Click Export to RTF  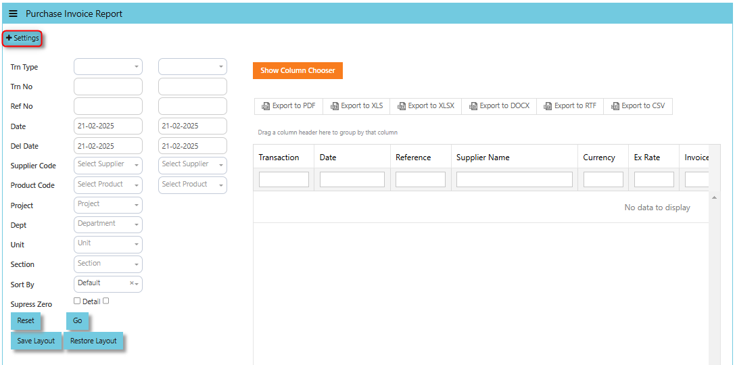click(x=570, y=106)
